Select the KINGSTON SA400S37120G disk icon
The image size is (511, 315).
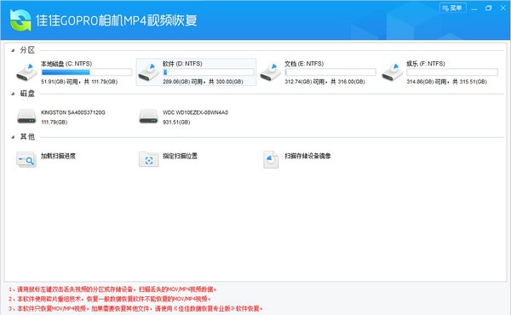point(26,117)
